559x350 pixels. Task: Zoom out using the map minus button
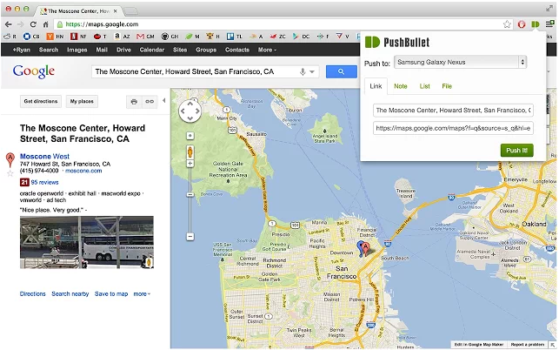point(190,237)
